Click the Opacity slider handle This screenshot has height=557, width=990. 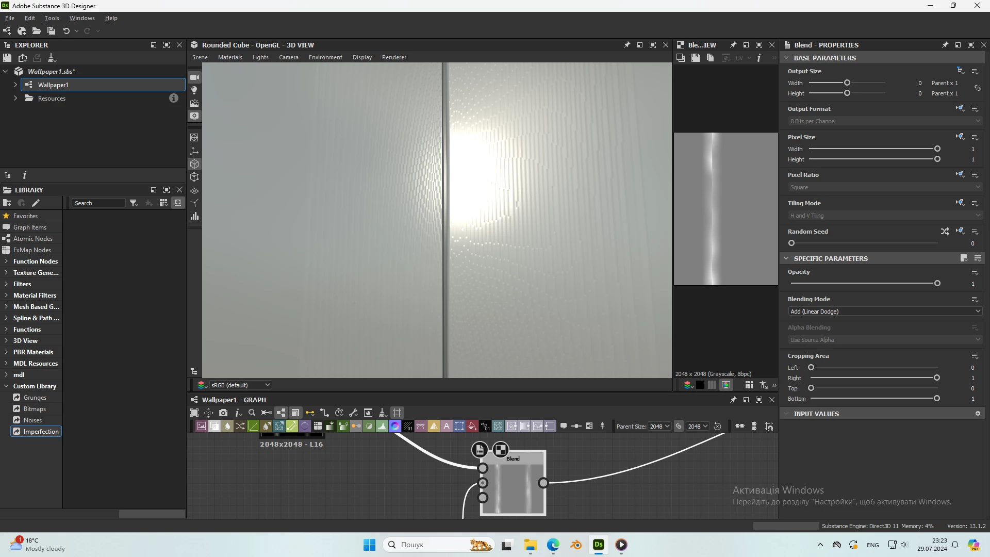click(x=937, y=283)
